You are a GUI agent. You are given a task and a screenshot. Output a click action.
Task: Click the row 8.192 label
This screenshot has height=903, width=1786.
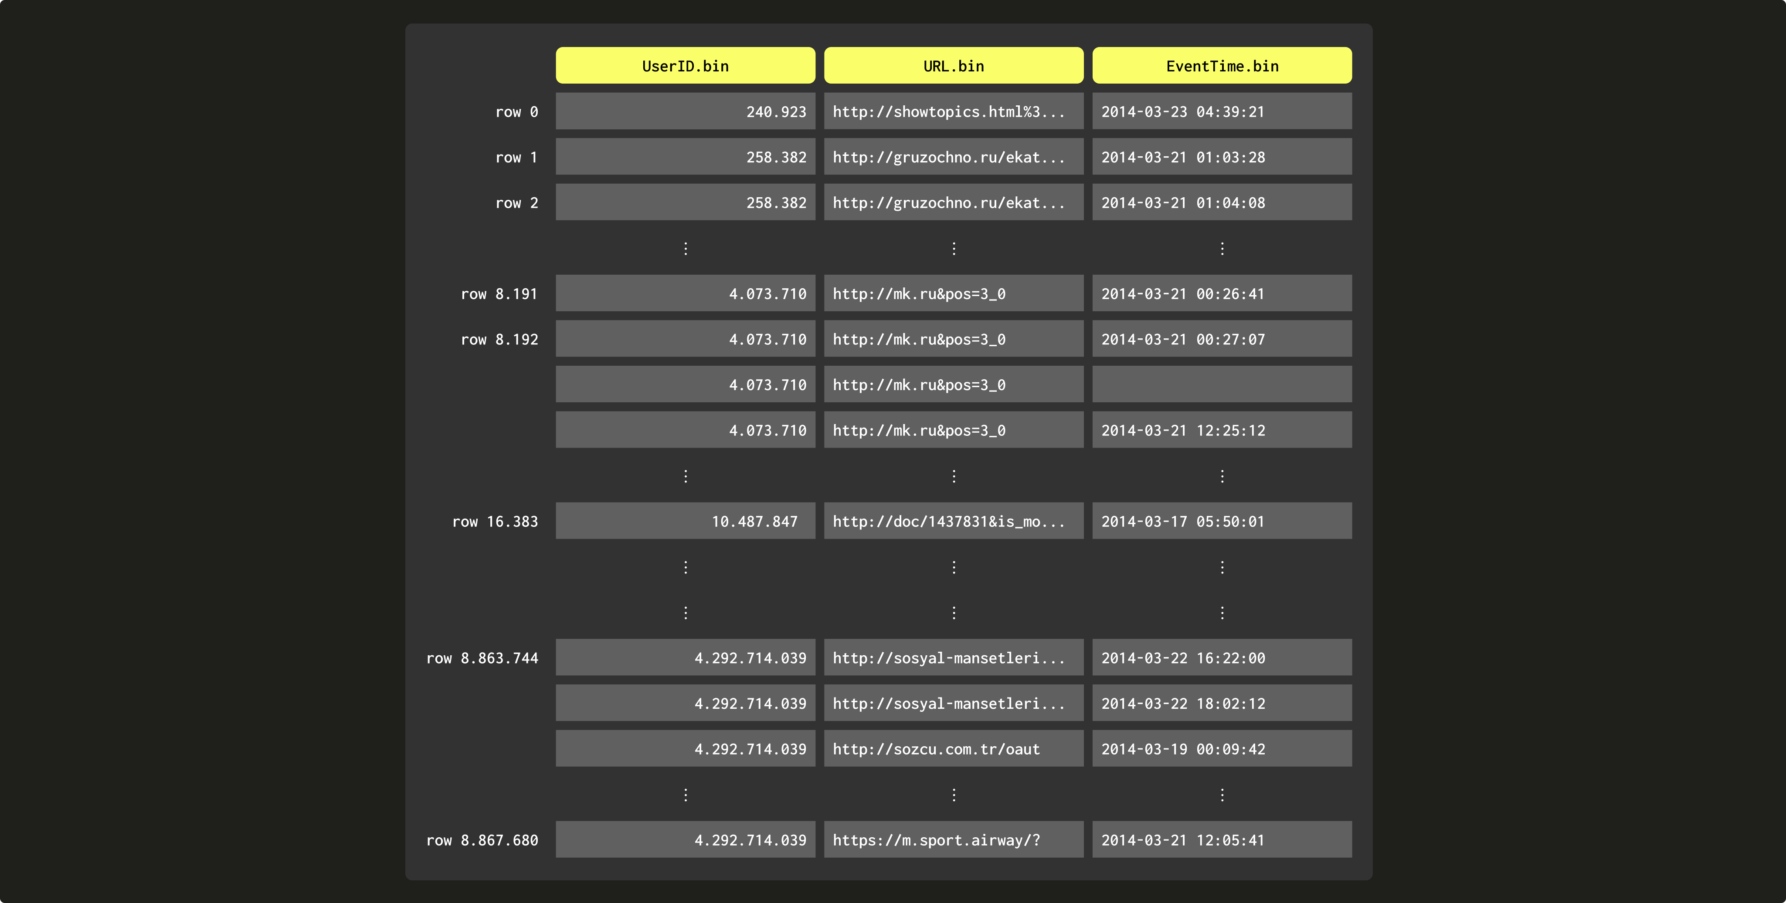(499, 339)
